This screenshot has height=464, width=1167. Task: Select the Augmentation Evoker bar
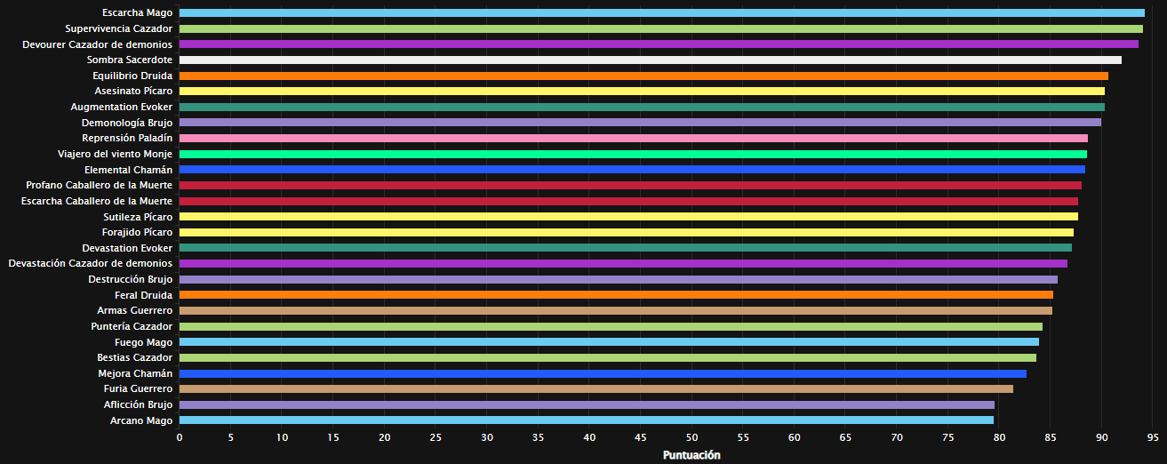(642, 107)
